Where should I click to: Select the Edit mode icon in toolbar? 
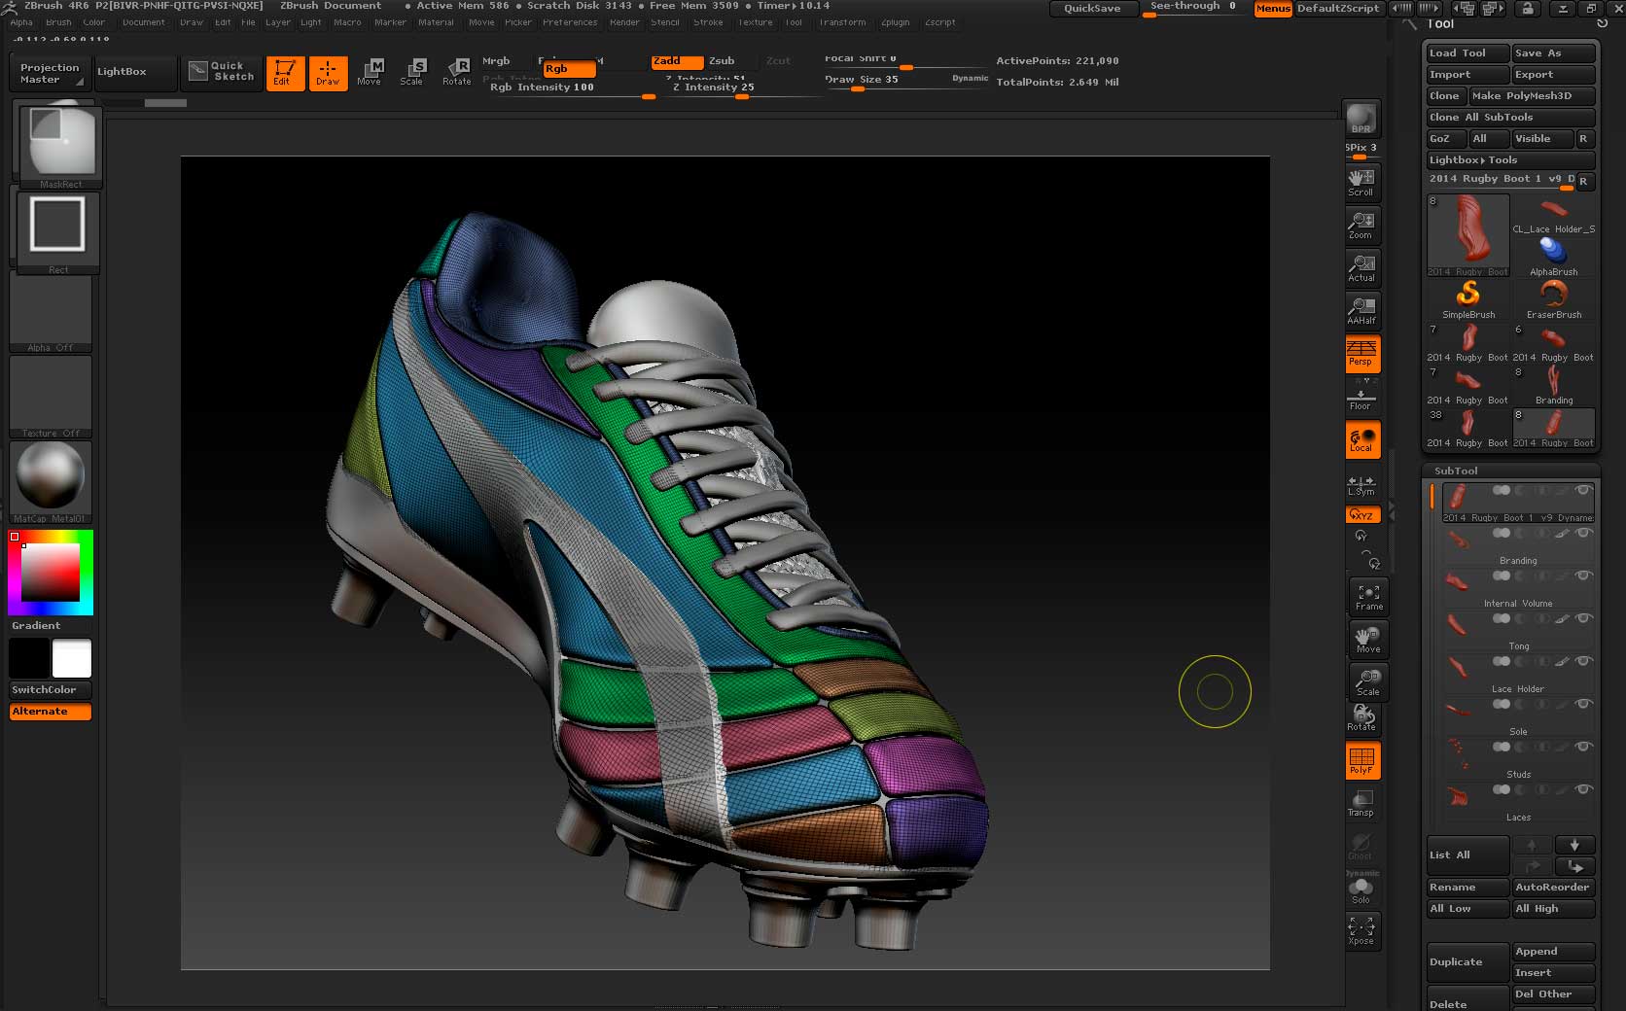(x=284, y=73)
